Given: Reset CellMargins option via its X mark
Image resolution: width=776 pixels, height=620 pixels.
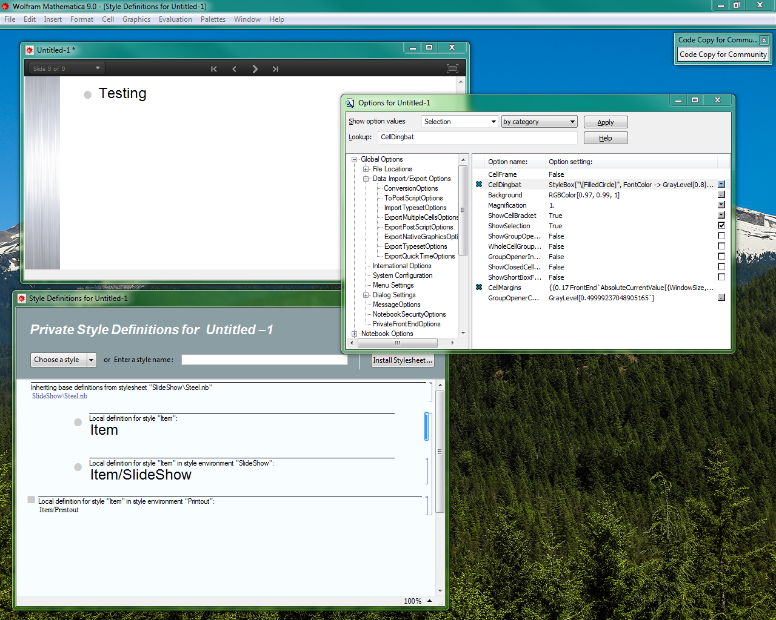Looking at the screenshot, I should click(x=479, y=288).
